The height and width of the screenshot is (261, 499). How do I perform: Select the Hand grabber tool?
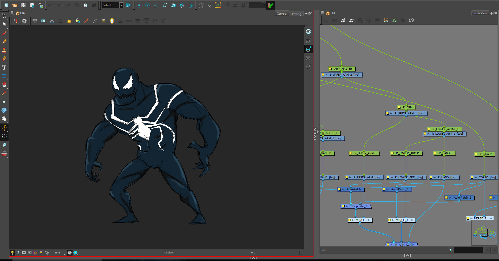click(x=4, y=119)
